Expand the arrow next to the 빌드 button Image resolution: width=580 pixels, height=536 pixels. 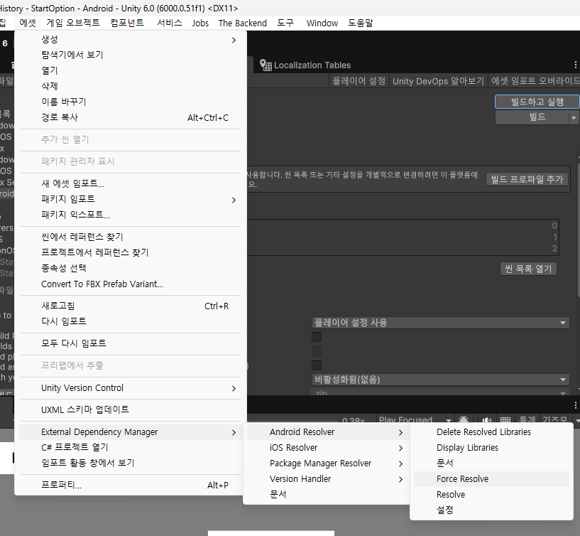tap(574, 118)
